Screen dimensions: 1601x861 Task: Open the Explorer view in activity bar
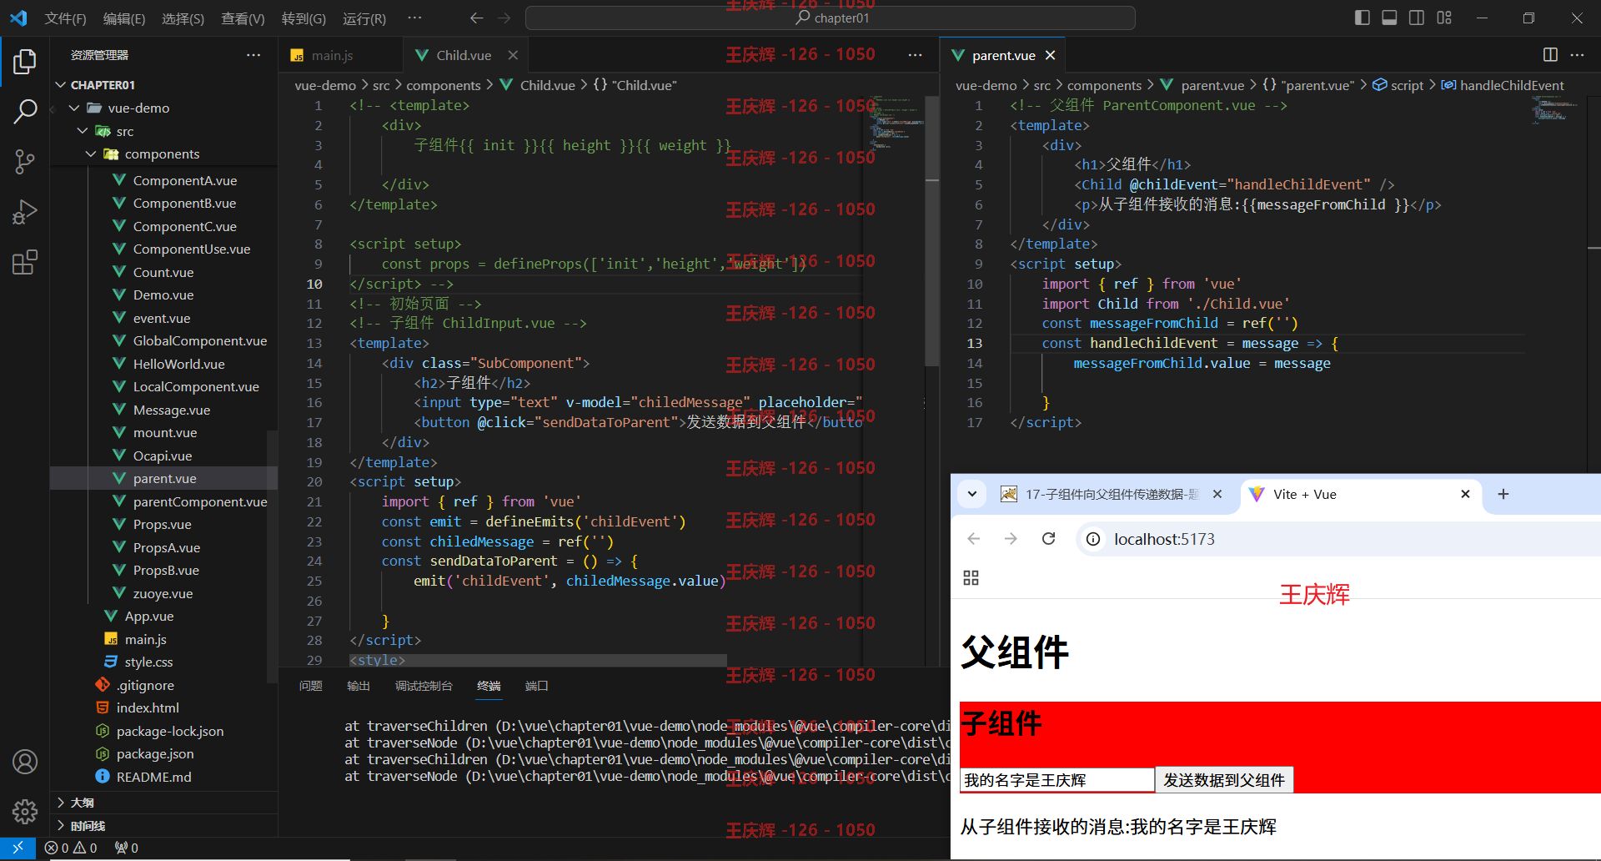tap(25, 61)
